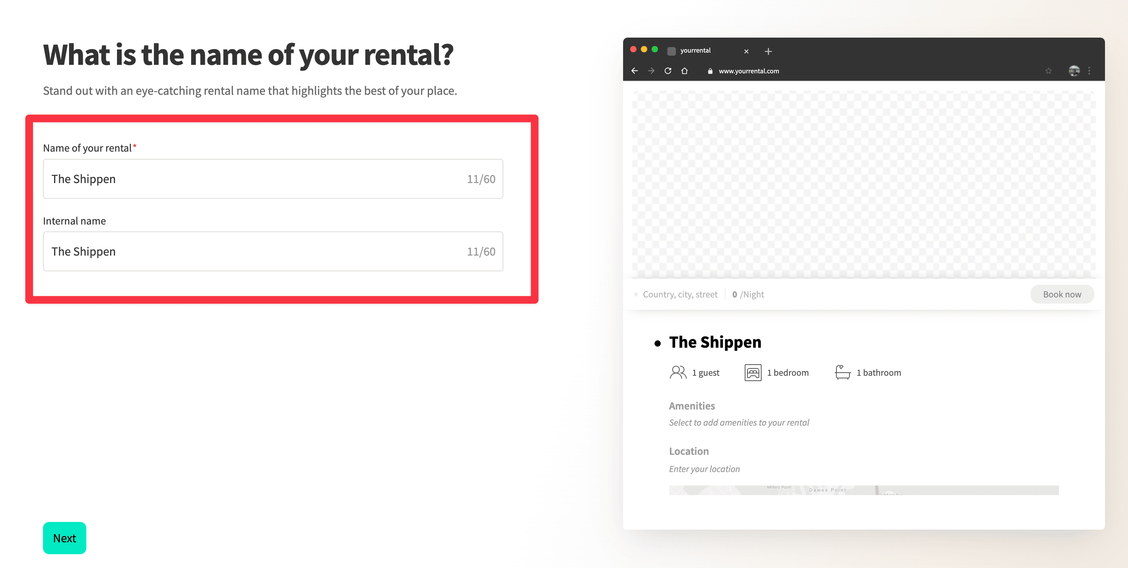Open the three-dot browser menu
Screen dimensions: 1128x568
[x=1090, y=71]
